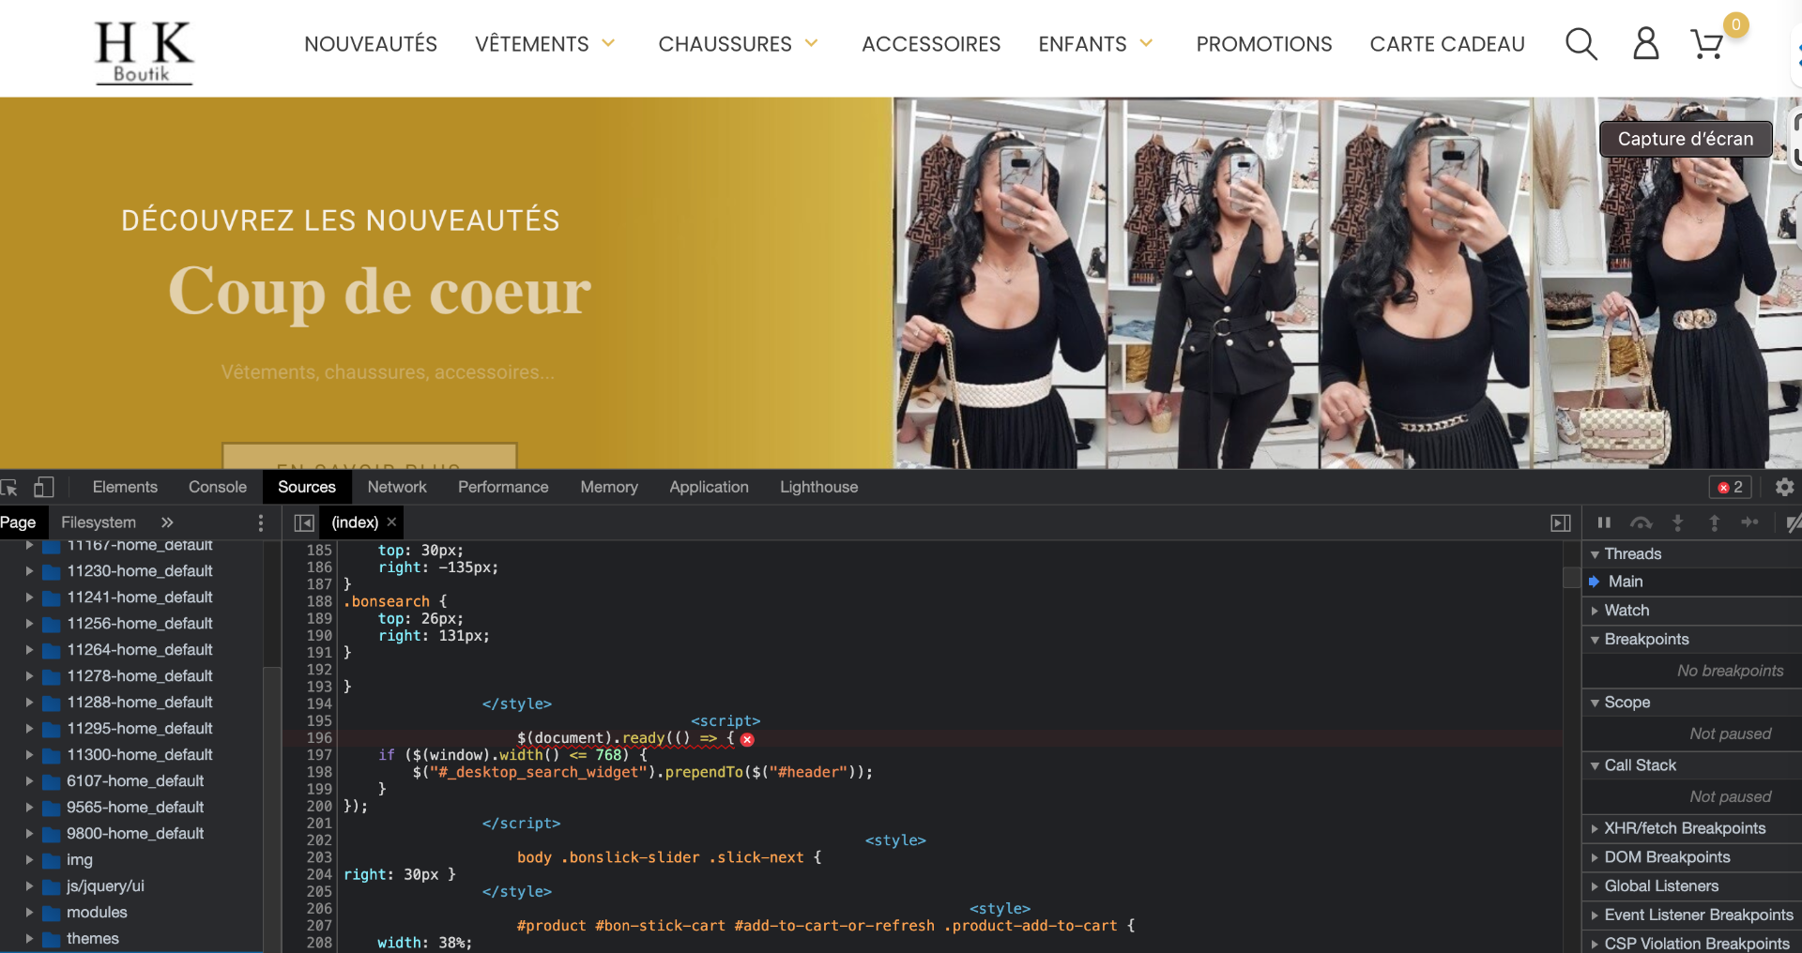The height and width of the screenshot is (953, 1802).
Task: Expand the Global Listeners section
Action: point(1595,886)
